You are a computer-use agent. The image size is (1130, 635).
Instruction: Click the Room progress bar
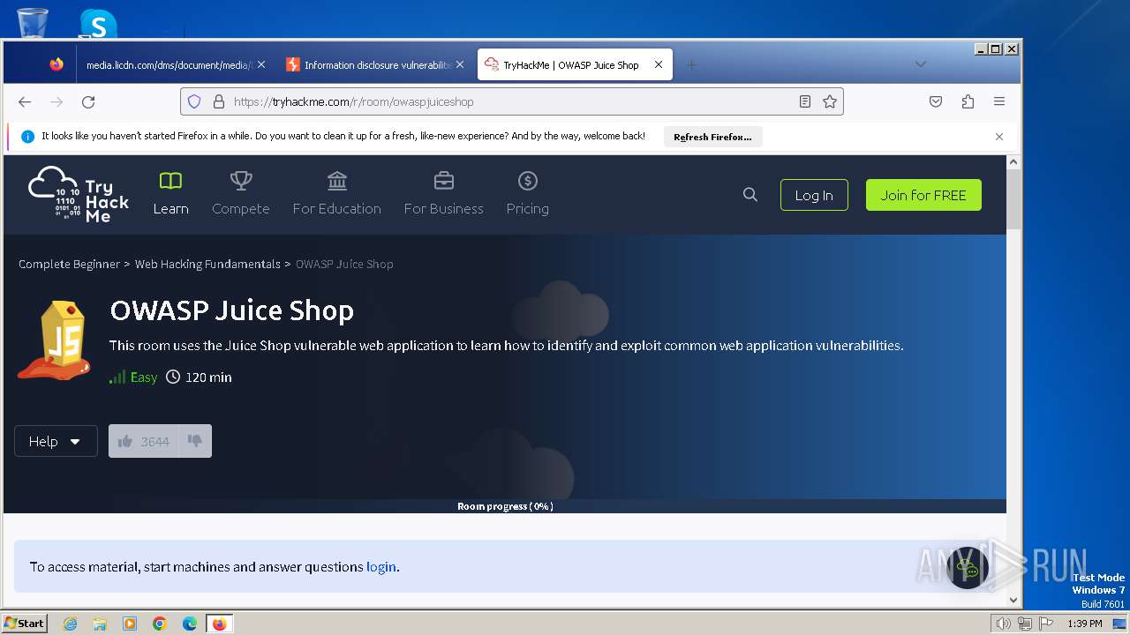click(x=505, y=506)
